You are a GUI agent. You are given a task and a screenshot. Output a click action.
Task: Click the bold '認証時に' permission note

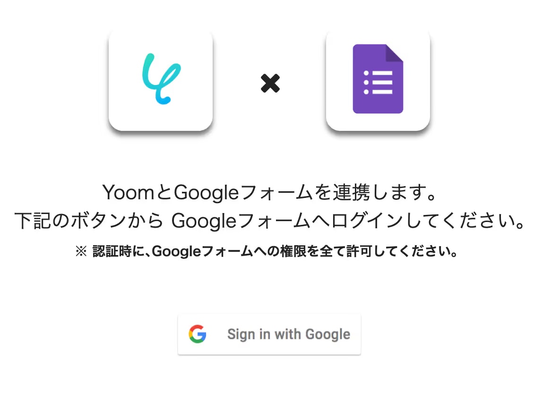pyautogui.click(x=267, y=251)
